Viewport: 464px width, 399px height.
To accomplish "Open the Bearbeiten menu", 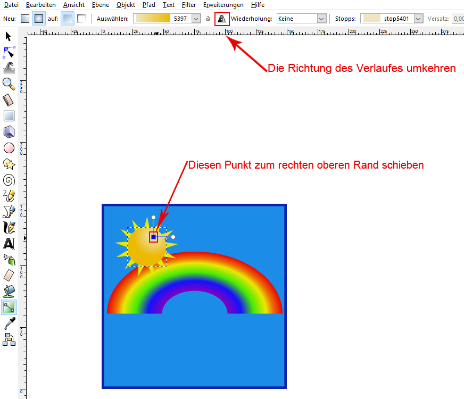I will click(41, 5).
